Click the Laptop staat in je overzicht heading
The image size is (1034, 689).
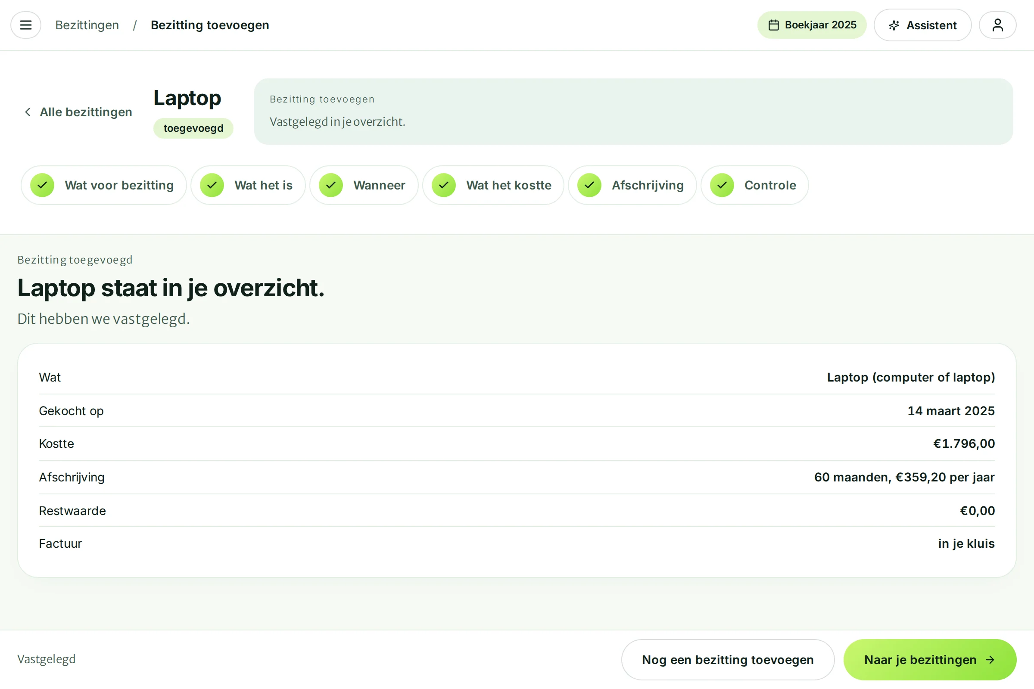tap(171, 288)
